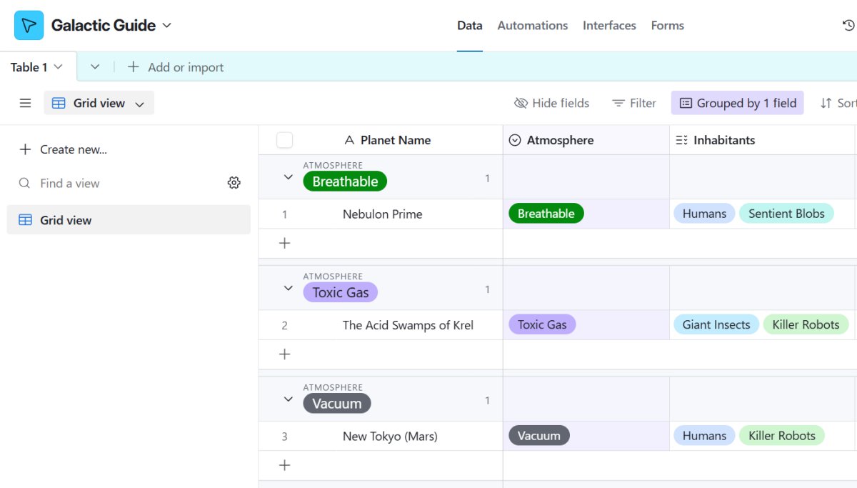Screen dimensions: 857x488
Task: Collapse the Breathable atmosphere group
Action: click(x=289, y=177)
